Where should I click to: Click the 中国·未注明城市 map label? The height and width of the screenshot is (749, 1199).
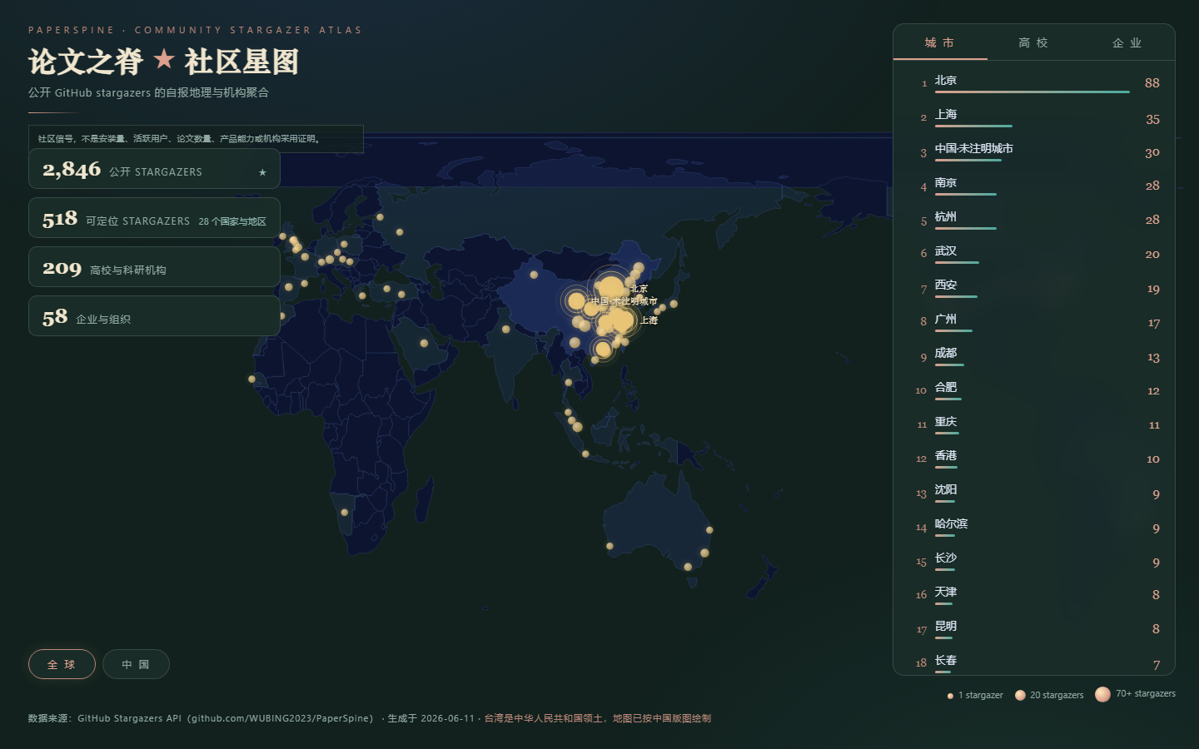click(624, 301)
